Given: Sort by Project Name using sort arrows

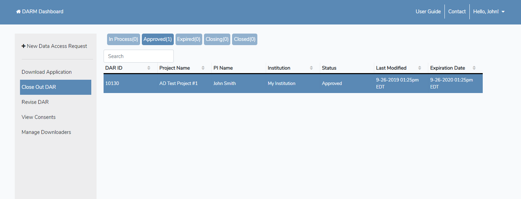Looking at the screenshot, I should (x=203, y=68).
